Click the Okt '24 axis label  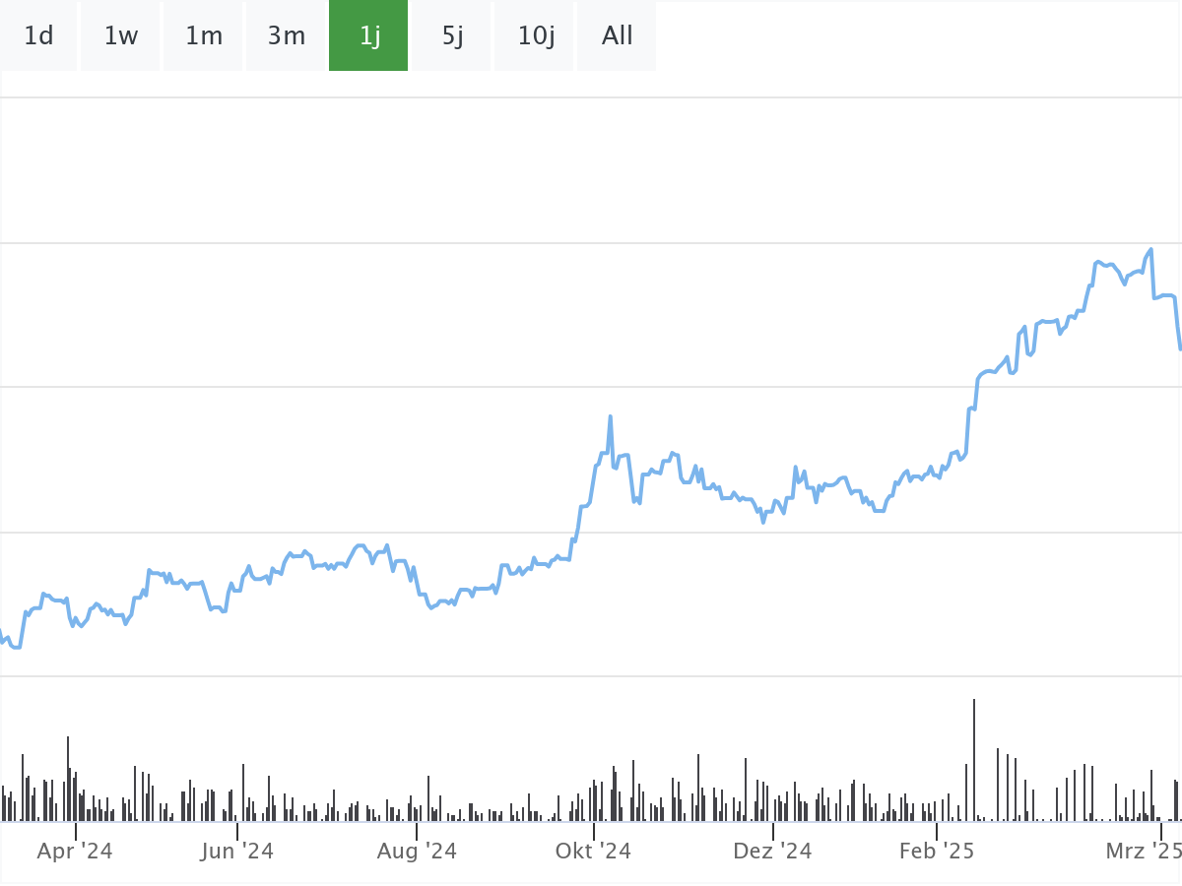click(x=592, y=851)
